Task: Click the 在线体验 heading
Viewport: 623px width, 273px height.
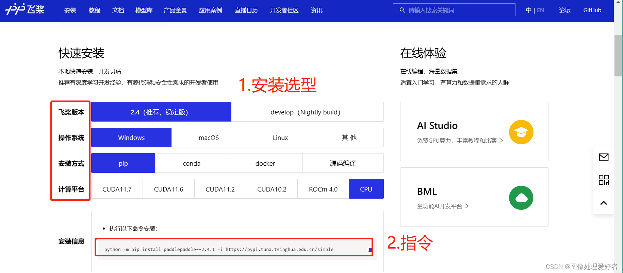Action: tap(423, 53)
